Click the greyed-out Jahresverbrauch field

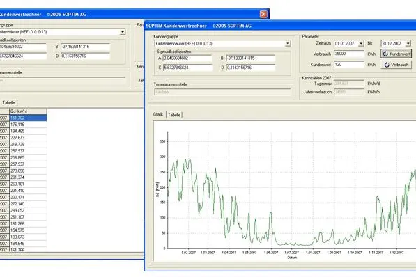(349, 92)
